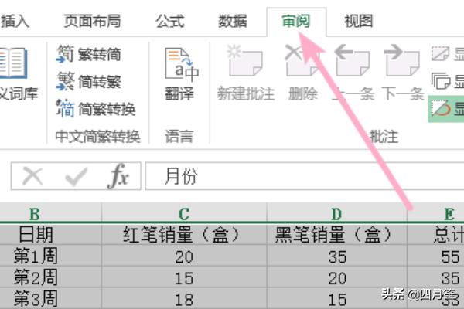Open the 视图 ribbon tab

358,22
